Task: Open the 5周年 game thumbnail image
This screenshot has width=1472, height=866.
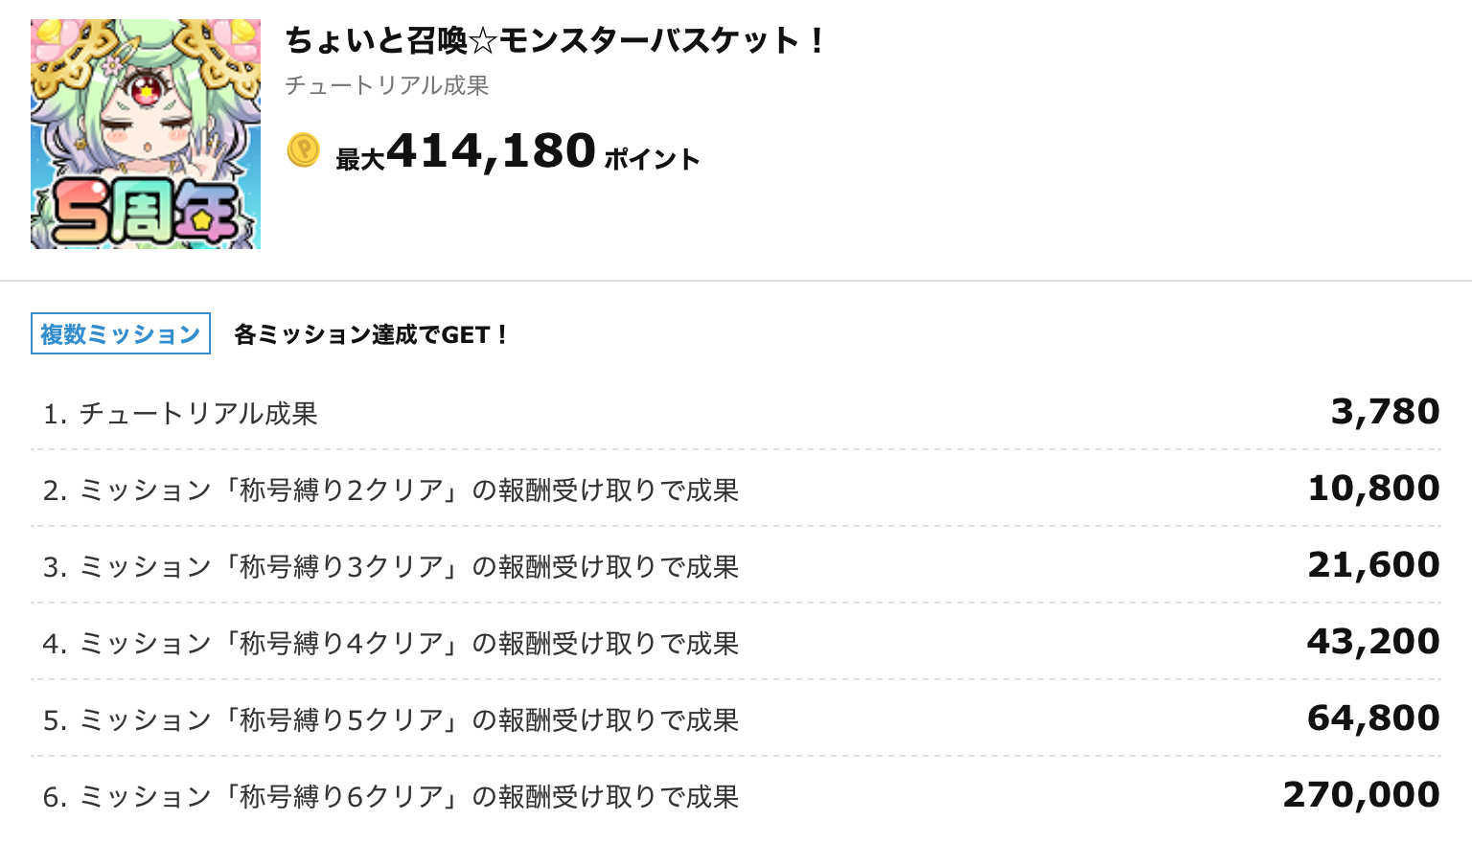Action: 146,134
